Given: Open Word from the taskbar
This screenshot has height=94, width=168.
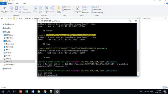Looking at the screenshot, I should coord(33,91).
